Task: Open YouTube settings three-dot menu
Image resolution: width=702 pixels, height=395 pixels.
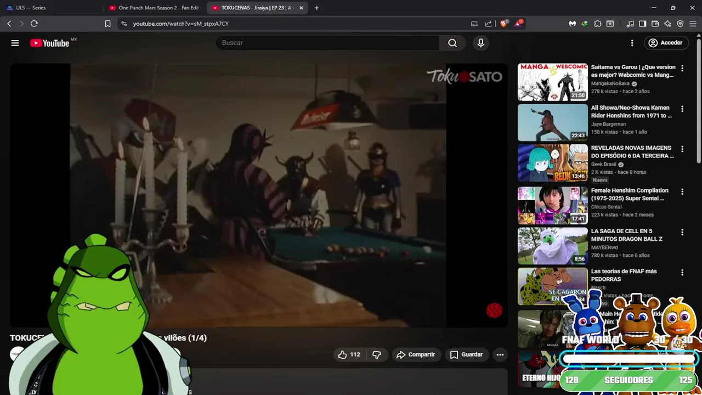Action: (632, 43)
